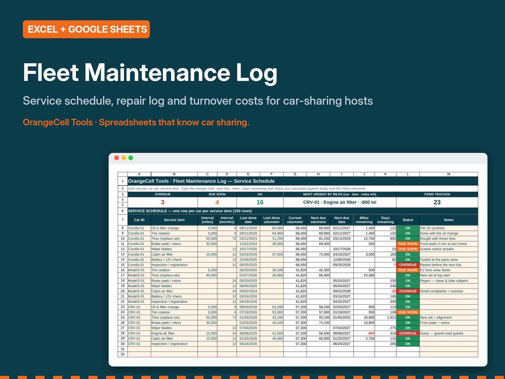The height and width of the screenshot is (379, 505).
Task: Click the 'SERVICE SCHEDULE — one row per car per service item' bar
Action: point(302,211)
